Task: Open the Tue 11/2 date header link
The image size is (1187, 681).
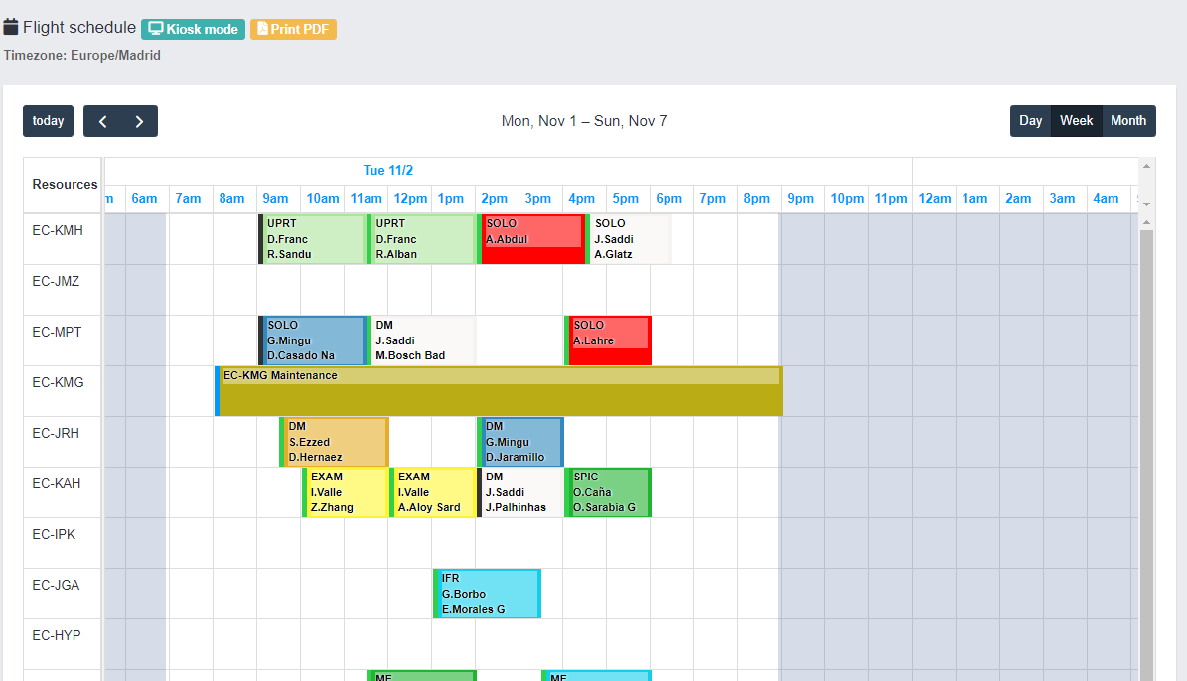Action: (x=387, y=171)
